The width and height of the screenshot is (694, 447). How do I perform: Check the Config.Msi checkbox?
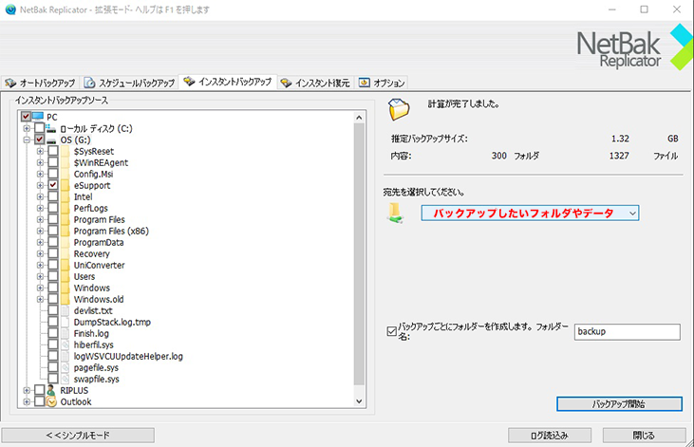pyautogui.click(x=53, y=174)
